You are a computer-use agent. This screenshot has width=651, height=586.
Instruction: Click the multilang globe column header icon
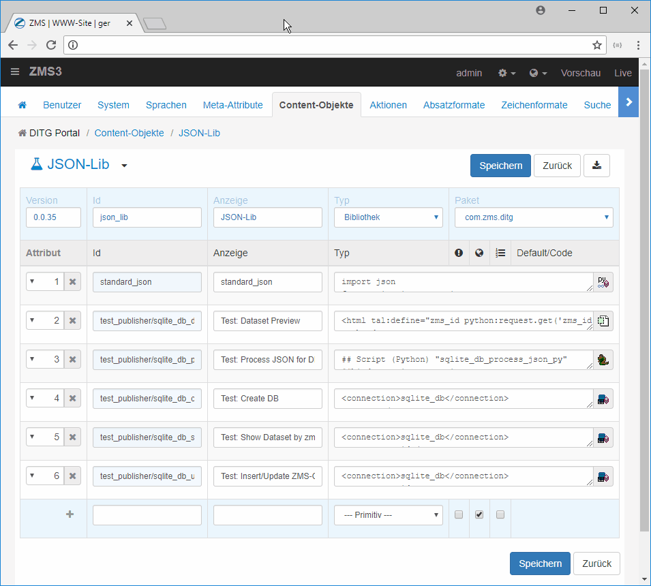(x=479, y=253)
